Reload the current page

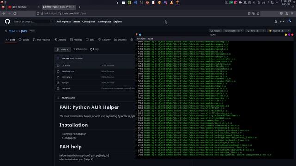click(x=15, y=13)
